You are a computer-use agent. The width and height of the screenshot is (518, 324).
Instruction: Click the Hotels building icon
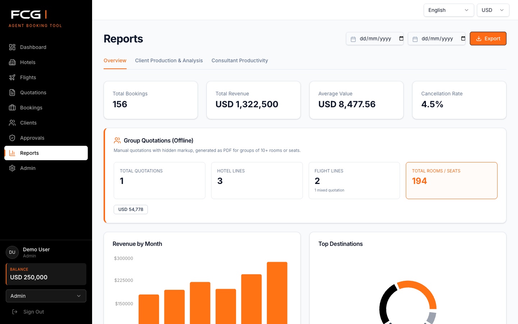(12, 62)
